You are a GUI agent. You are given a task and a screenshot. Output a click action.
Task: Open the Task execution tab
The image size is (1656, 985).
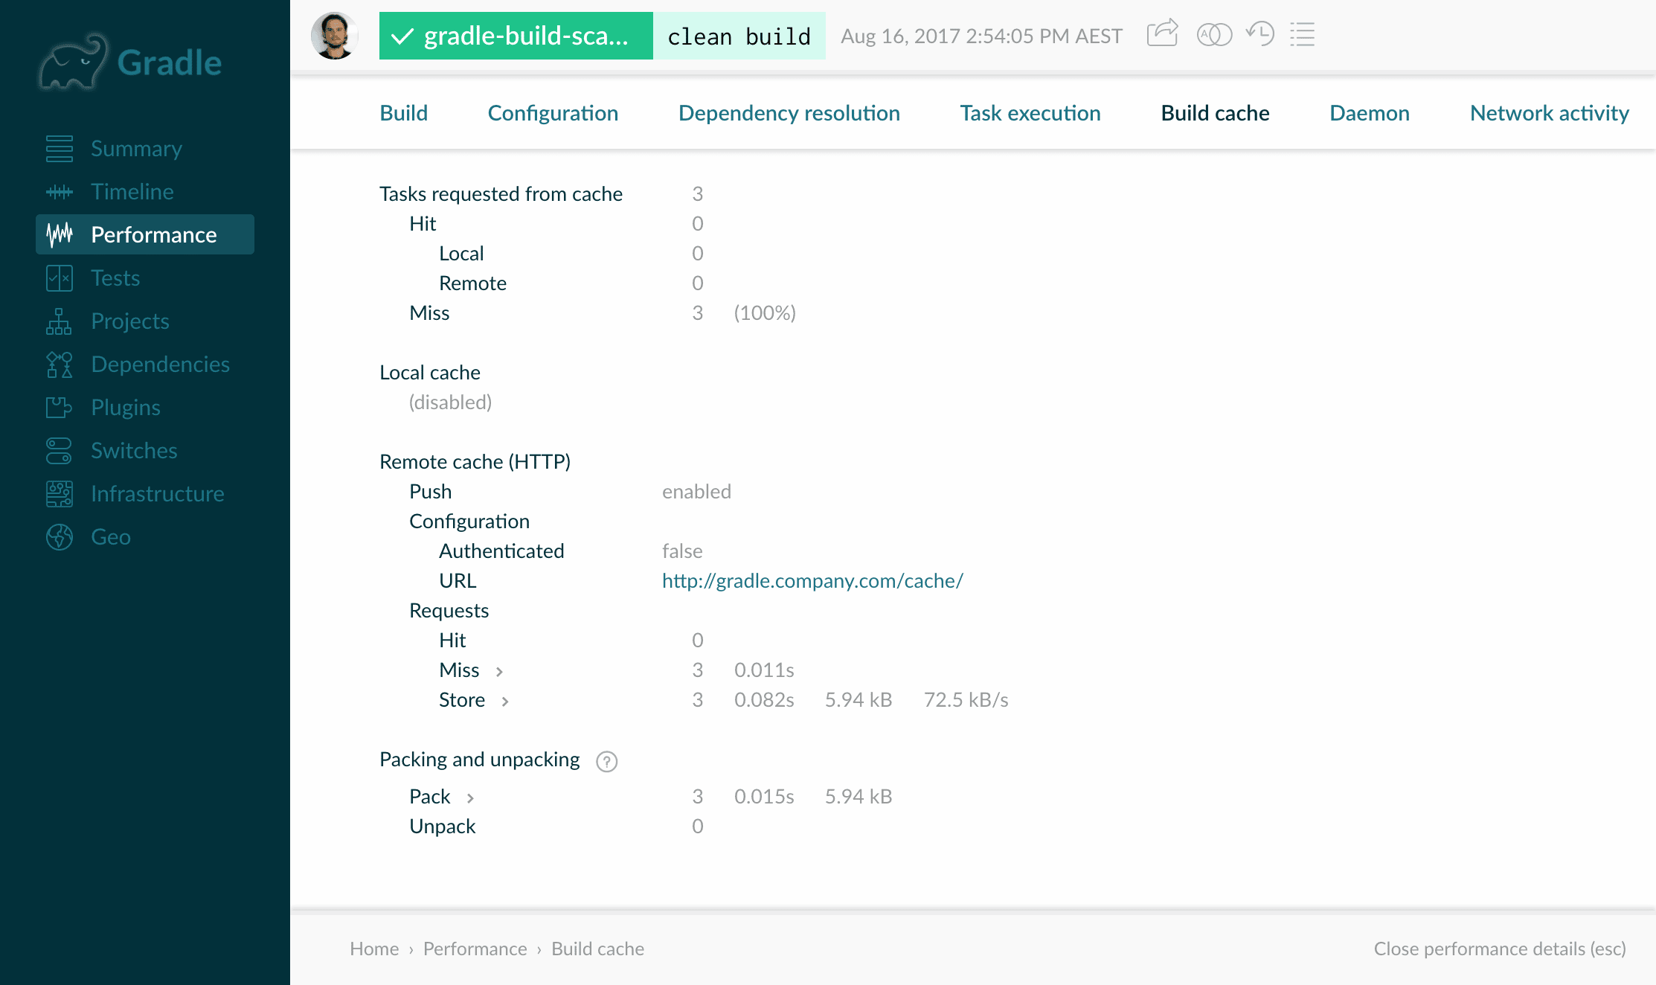pos(1030,113)
